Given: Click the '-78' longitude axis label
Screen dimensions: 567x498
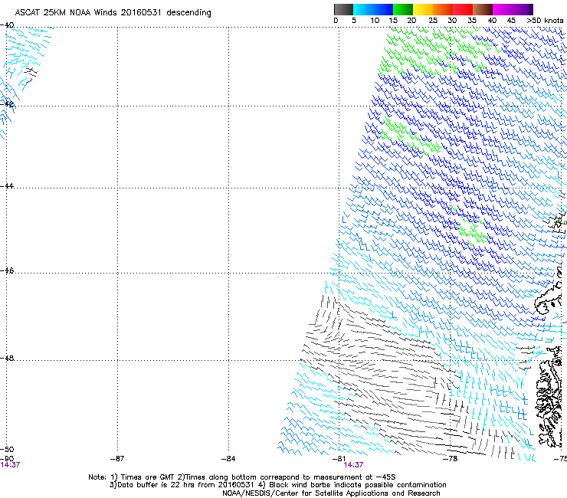Looking at the screenshot, I should coord(451,459).
